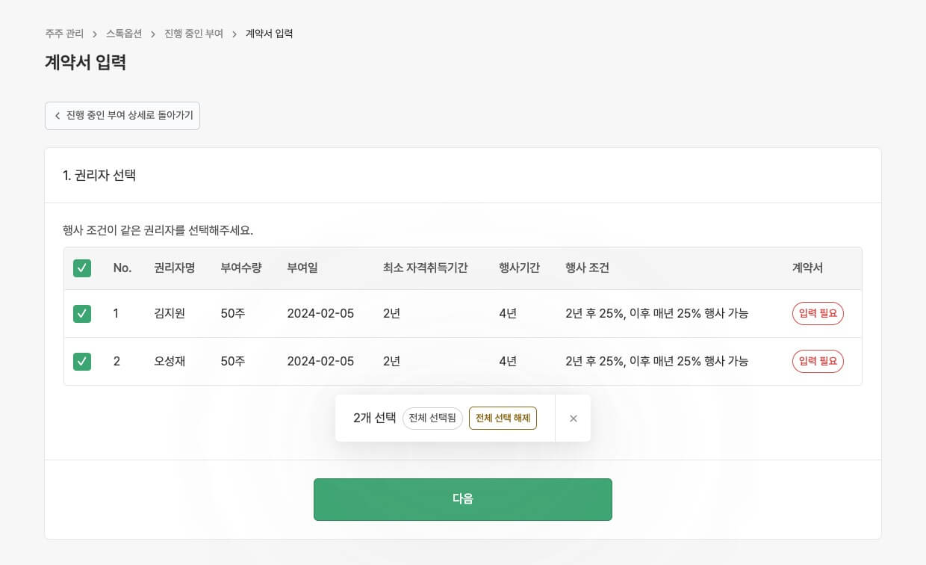Click the 입력 필요 status badge for 김지원
Screen dimensions: 926x565
point(818,313)
